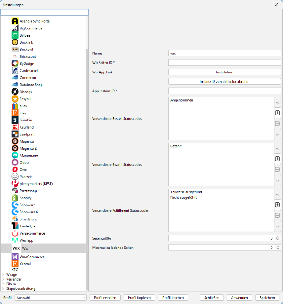Select plentymarkets (REST) entry
Image resolution: width=283 pixels, height=304 pixels.
pos(36,184)
